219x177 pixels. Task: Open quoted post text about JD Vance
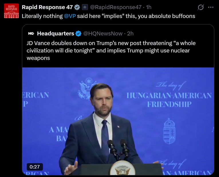click(x=111, y=51)
